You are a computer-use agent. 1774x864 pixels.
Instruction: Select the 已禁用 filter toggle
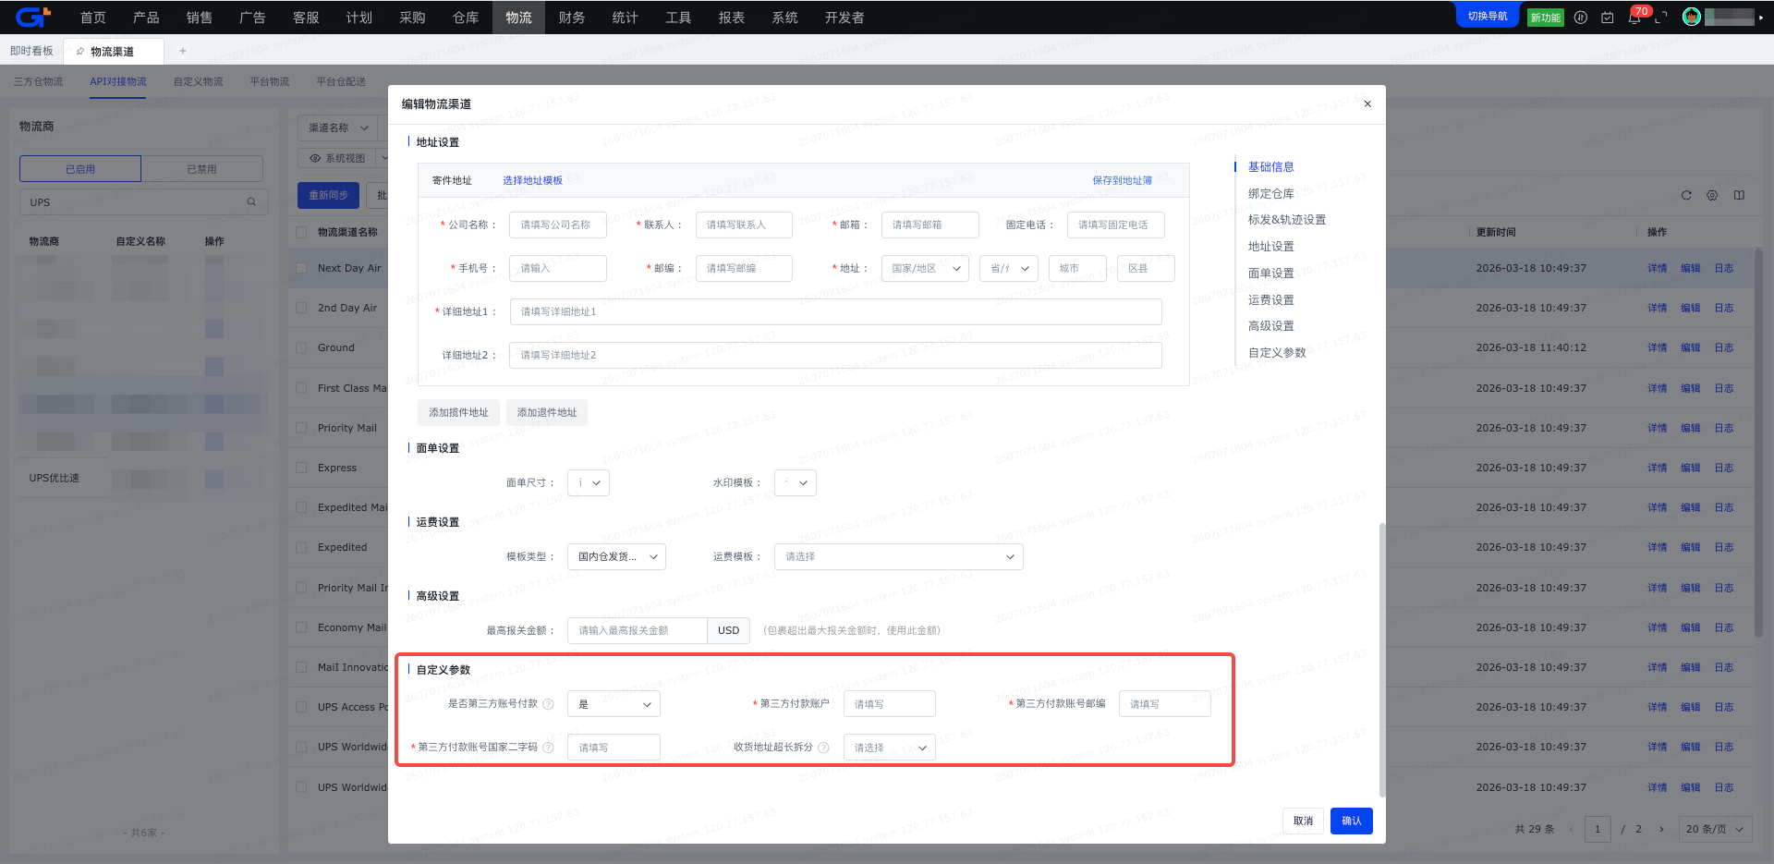click(201, 169)
